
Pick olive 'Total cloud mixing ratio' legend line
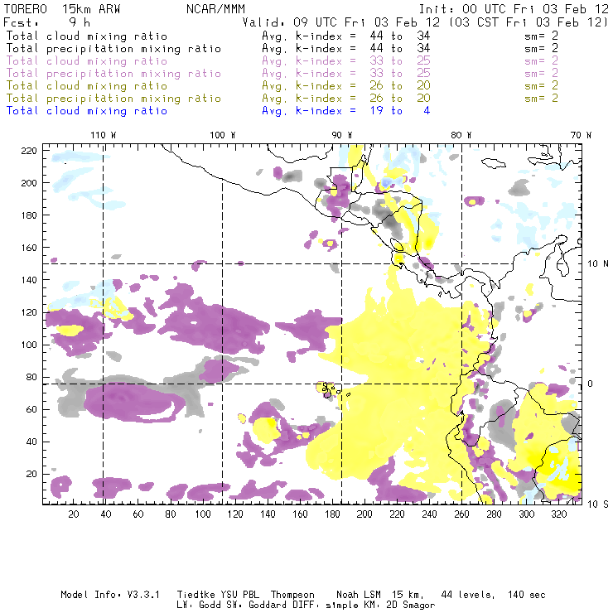[x=87, y=85]
